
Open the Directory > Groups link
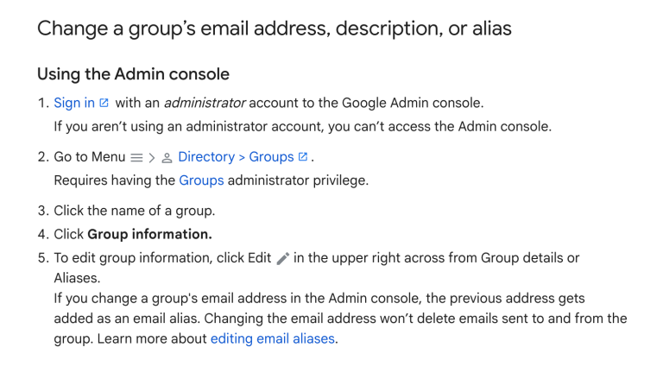(236, 156)
